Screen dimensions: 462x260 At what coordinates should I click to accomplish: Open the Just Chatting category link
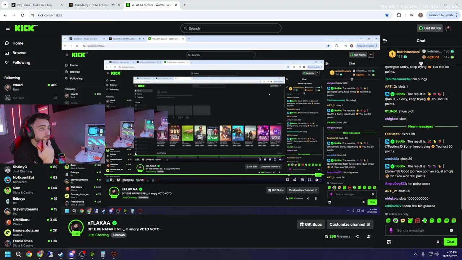98,235
